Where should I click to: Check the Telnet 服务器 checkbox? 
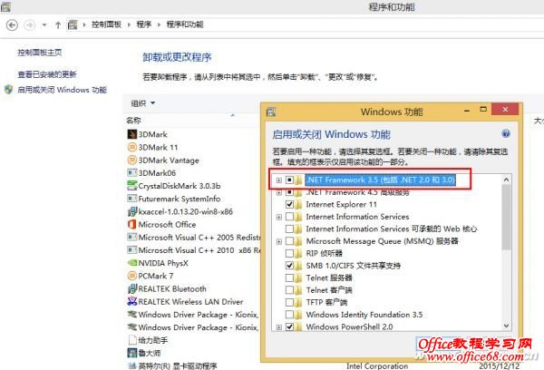(289, 277)
